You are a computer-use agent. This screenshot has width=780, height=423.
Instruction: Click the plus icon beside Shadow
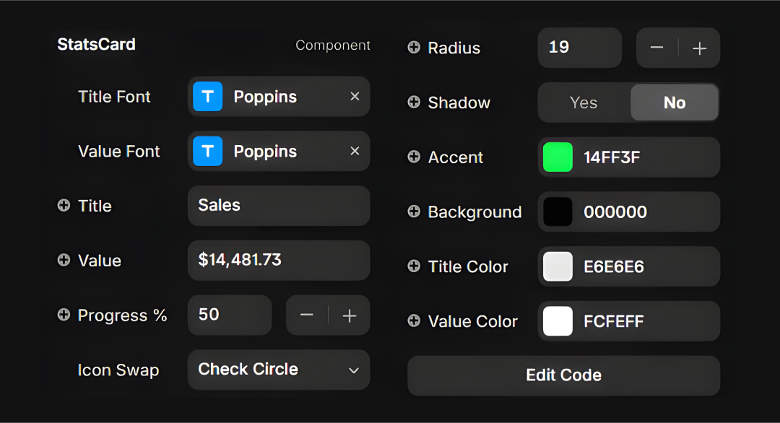(x=414, y=103)
